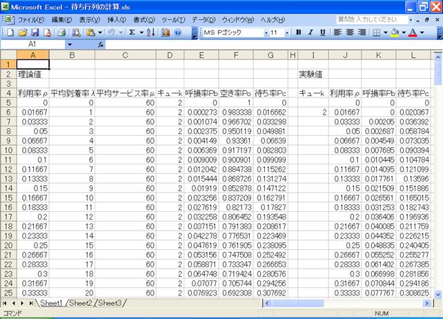Open the font size dropdown showing 11
The height and width of the screenshot is (319, 443).
click(x=286, y=32)
